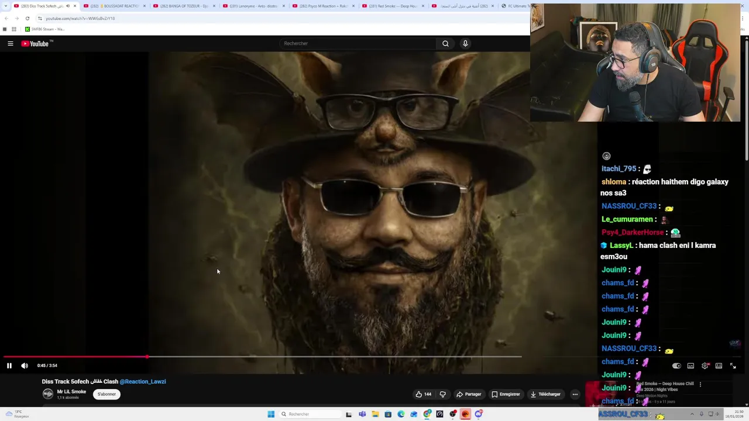Toggle subtitles in the player

tap(690, 365)
